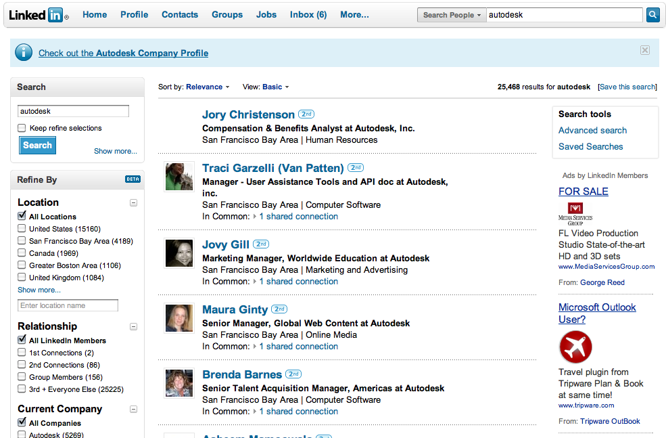Click the Media Services Group ad logo
This screenshot has height=438, width=666.
[x=575, y=213]
